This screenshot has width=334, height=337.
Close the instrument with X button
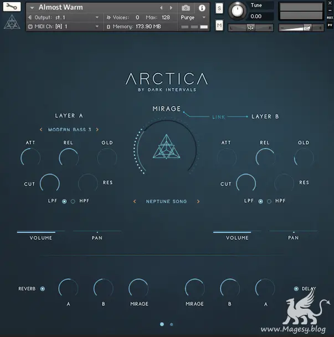[x=330, y=3]
